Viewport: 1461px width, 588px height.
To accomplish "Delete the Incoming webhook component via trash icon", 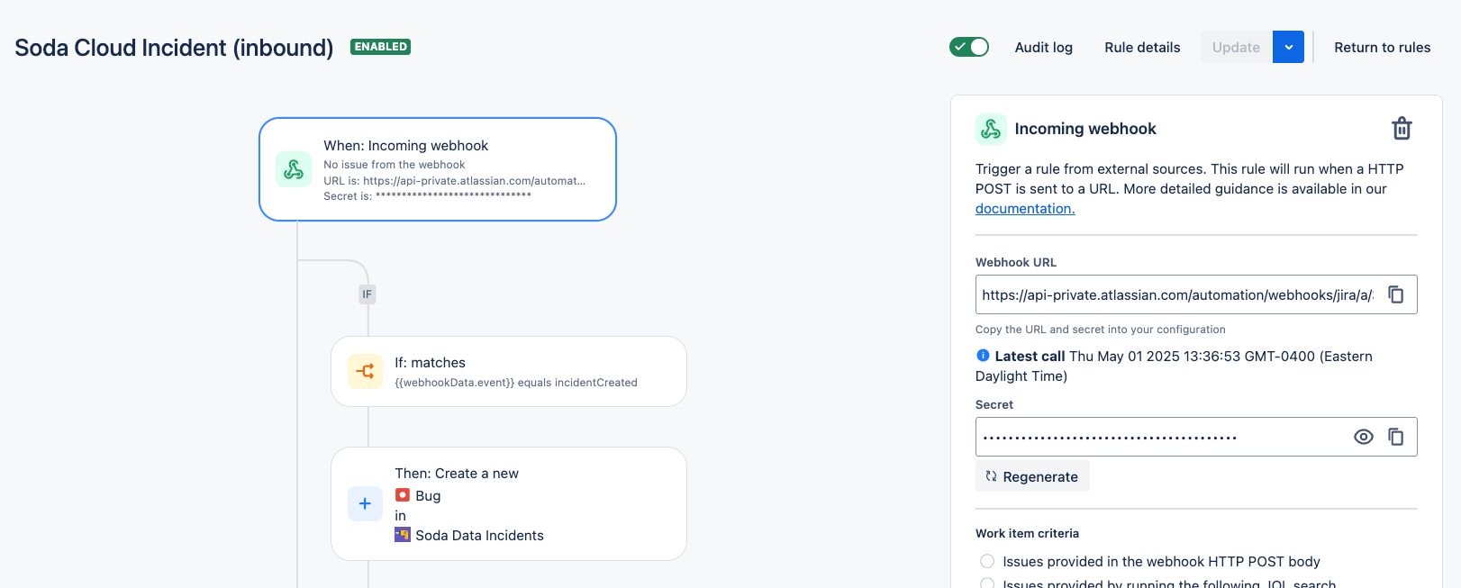I will [1402, 129].
